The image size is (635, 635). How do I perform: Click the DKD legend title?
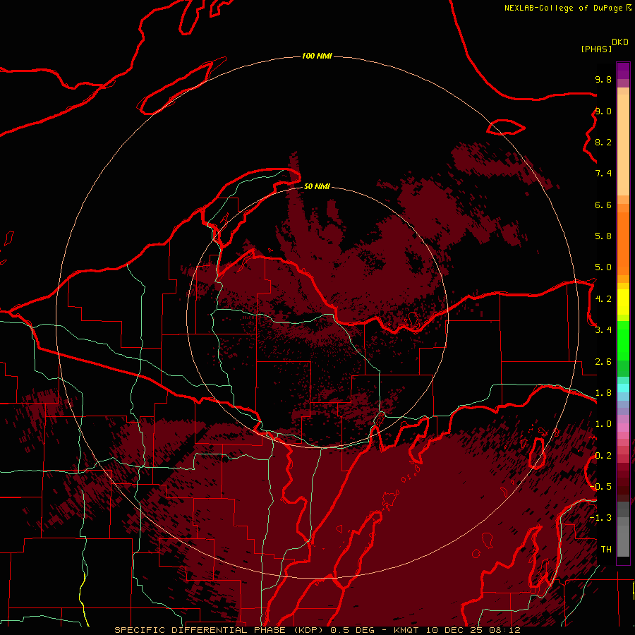[x=620, y=42]
